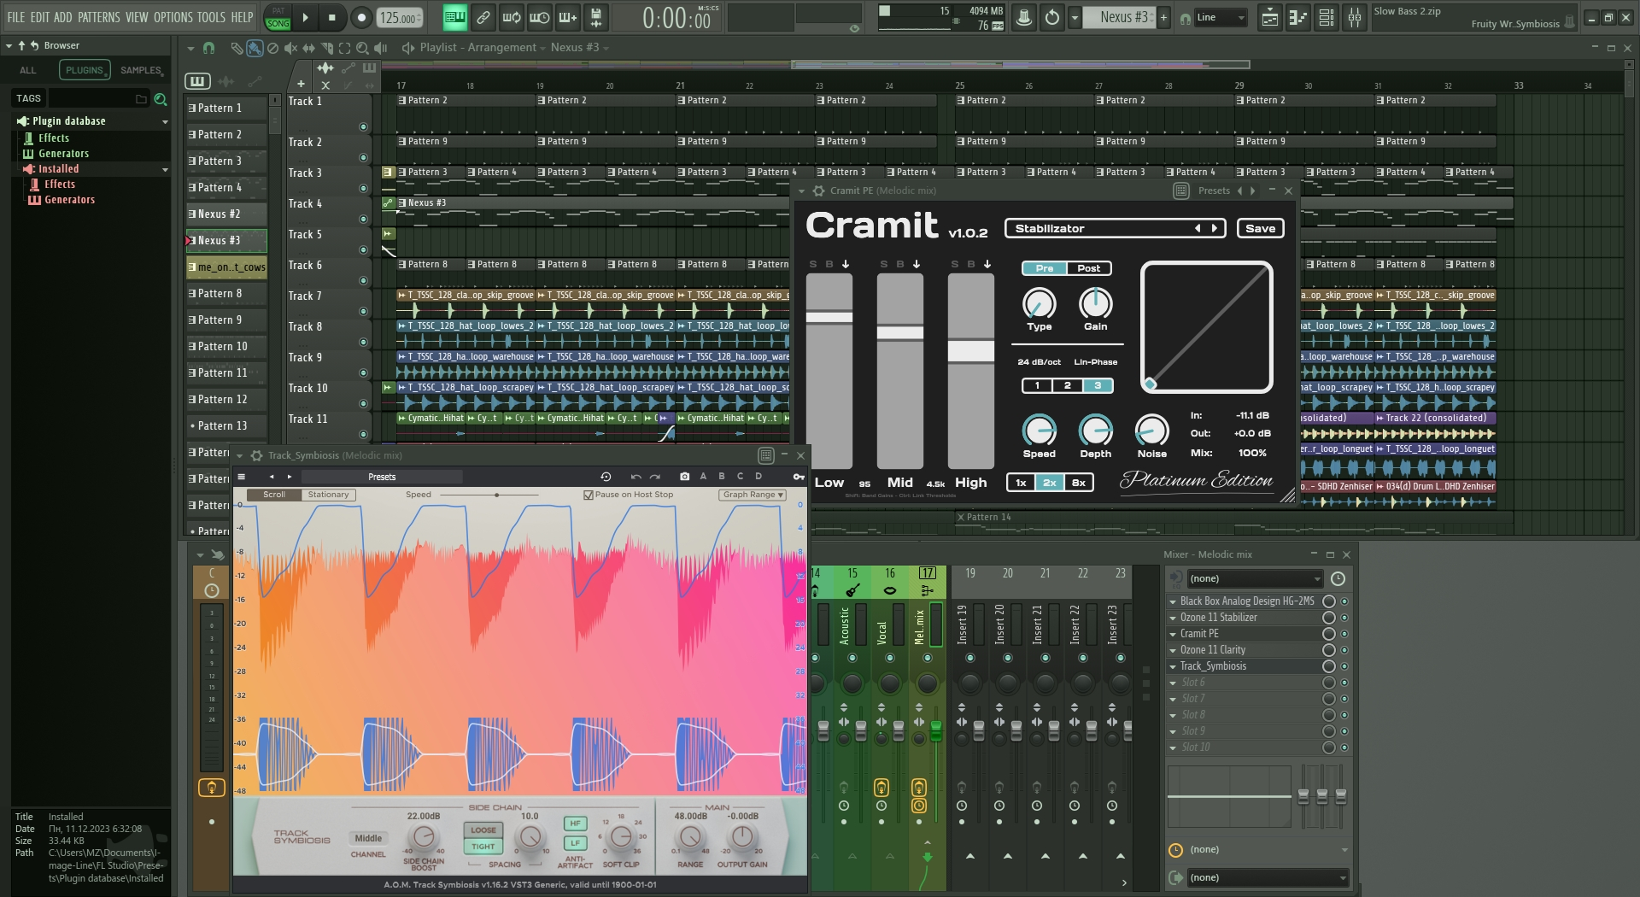This screenshot has height=897, width=1640.
Task: Switch Cramit filter to Post mode
Action: click(x=1088, y=268)
